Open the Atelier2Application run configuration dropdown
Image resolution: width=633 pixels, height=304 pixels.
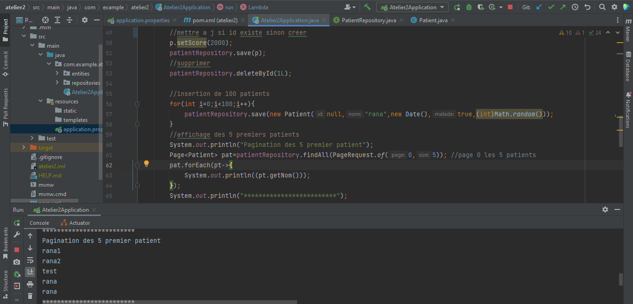[412, 7]
